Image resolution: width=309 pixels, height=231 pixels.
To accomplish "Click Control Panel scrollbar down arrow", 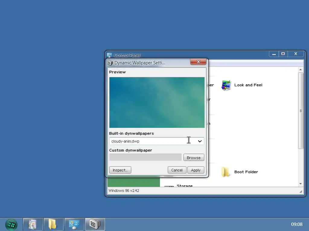I will [301, 184].
